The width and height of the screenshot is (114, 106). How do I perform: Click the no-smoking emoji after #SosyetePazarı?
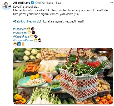click(39, 40)
